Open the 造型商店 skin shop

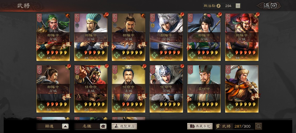click(x=124, y=126)
